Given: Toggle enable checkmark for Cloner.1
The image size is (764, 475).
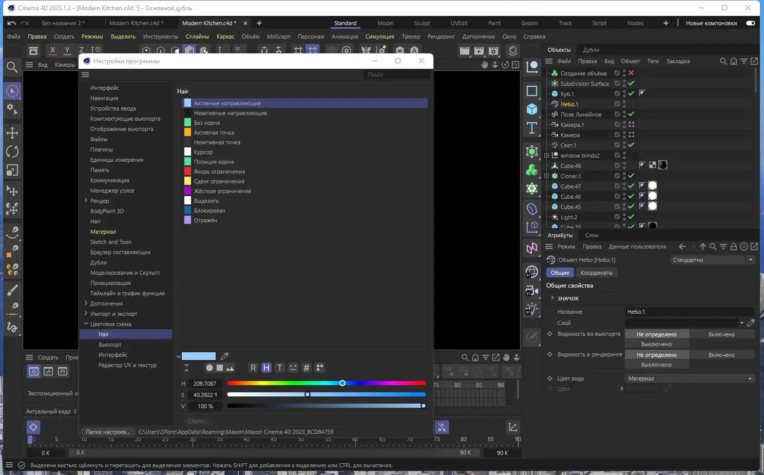Looking at the screenshot, I should click(631, 176).
